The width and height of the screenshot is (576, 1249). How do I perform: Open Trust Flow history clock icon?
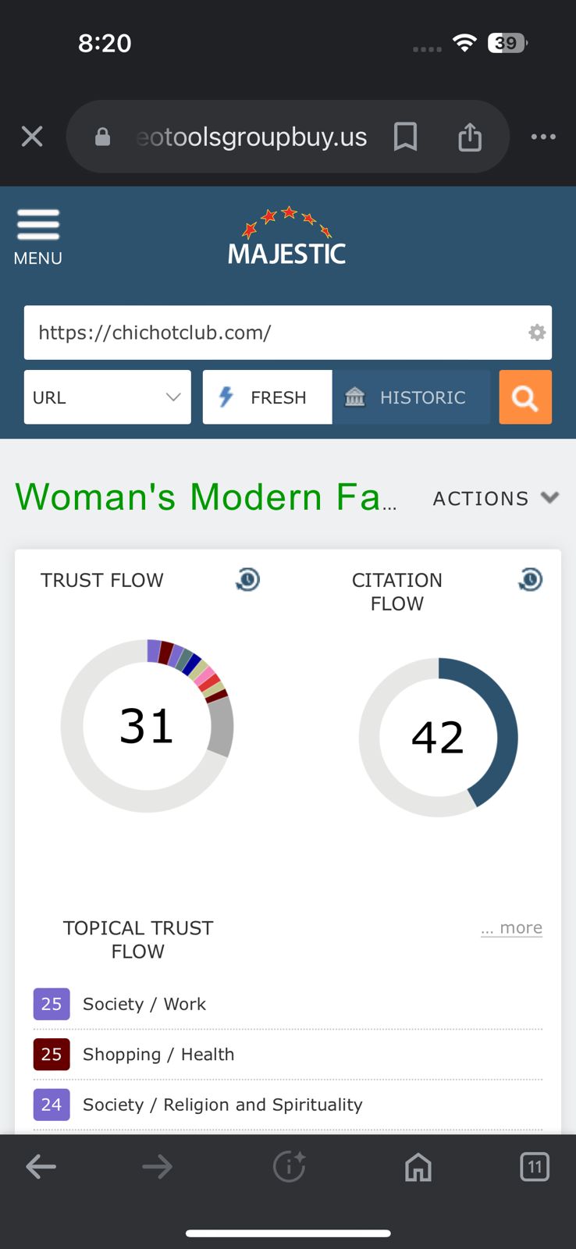coord(248,579)
